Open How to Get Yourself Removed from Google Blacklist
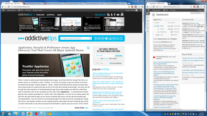Screen dimensions: 207x116 tap(166, 63)
